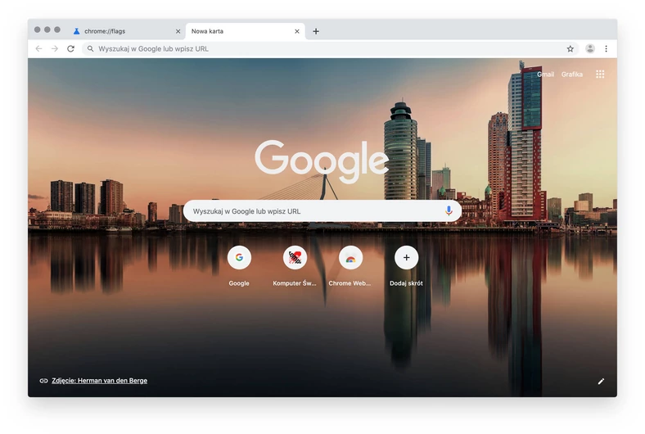Viewport: 645px width, 434px height.
Task: Click the link icon beside photo credit
Action: [x=43, y=381]
